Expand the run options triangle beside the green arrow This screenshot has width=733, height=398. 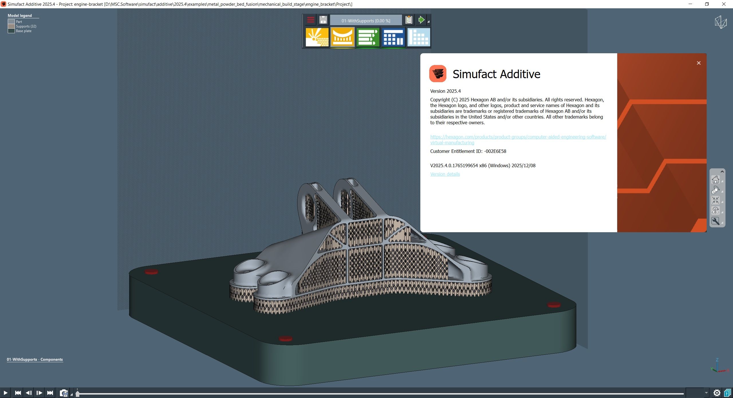(x=428, y=22)
